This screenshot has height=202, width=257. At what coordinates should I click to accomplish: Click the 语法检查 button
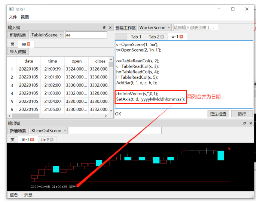point(218,114)
